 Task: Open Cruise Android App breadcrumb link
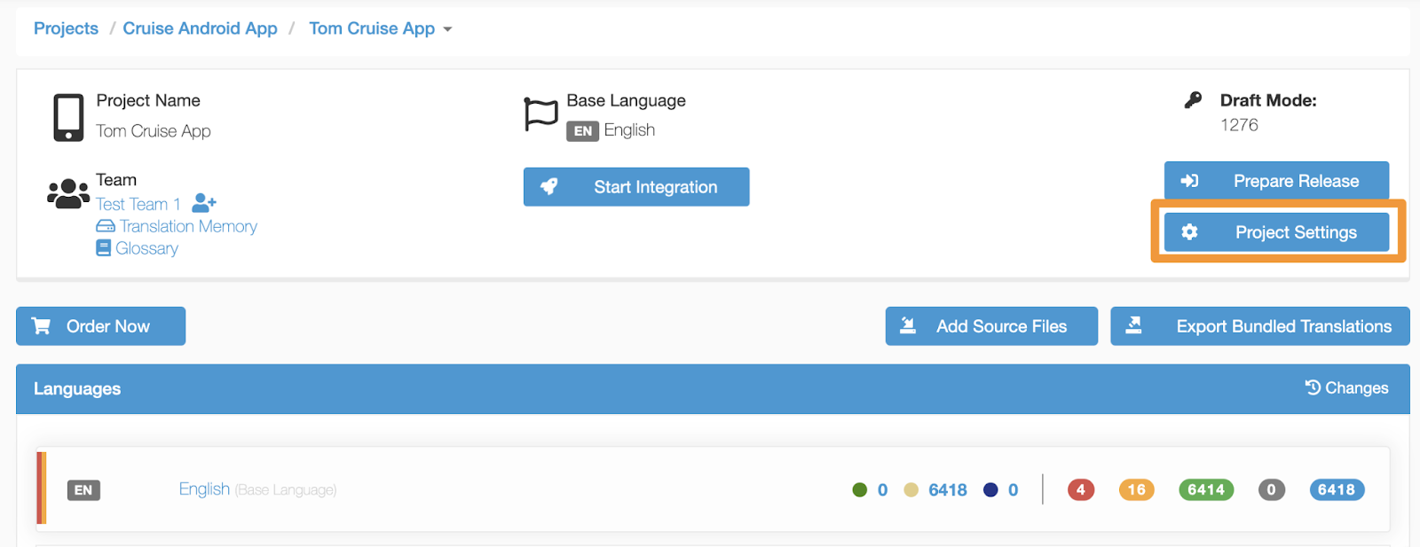pyautogui.click(x=200, y=28)
